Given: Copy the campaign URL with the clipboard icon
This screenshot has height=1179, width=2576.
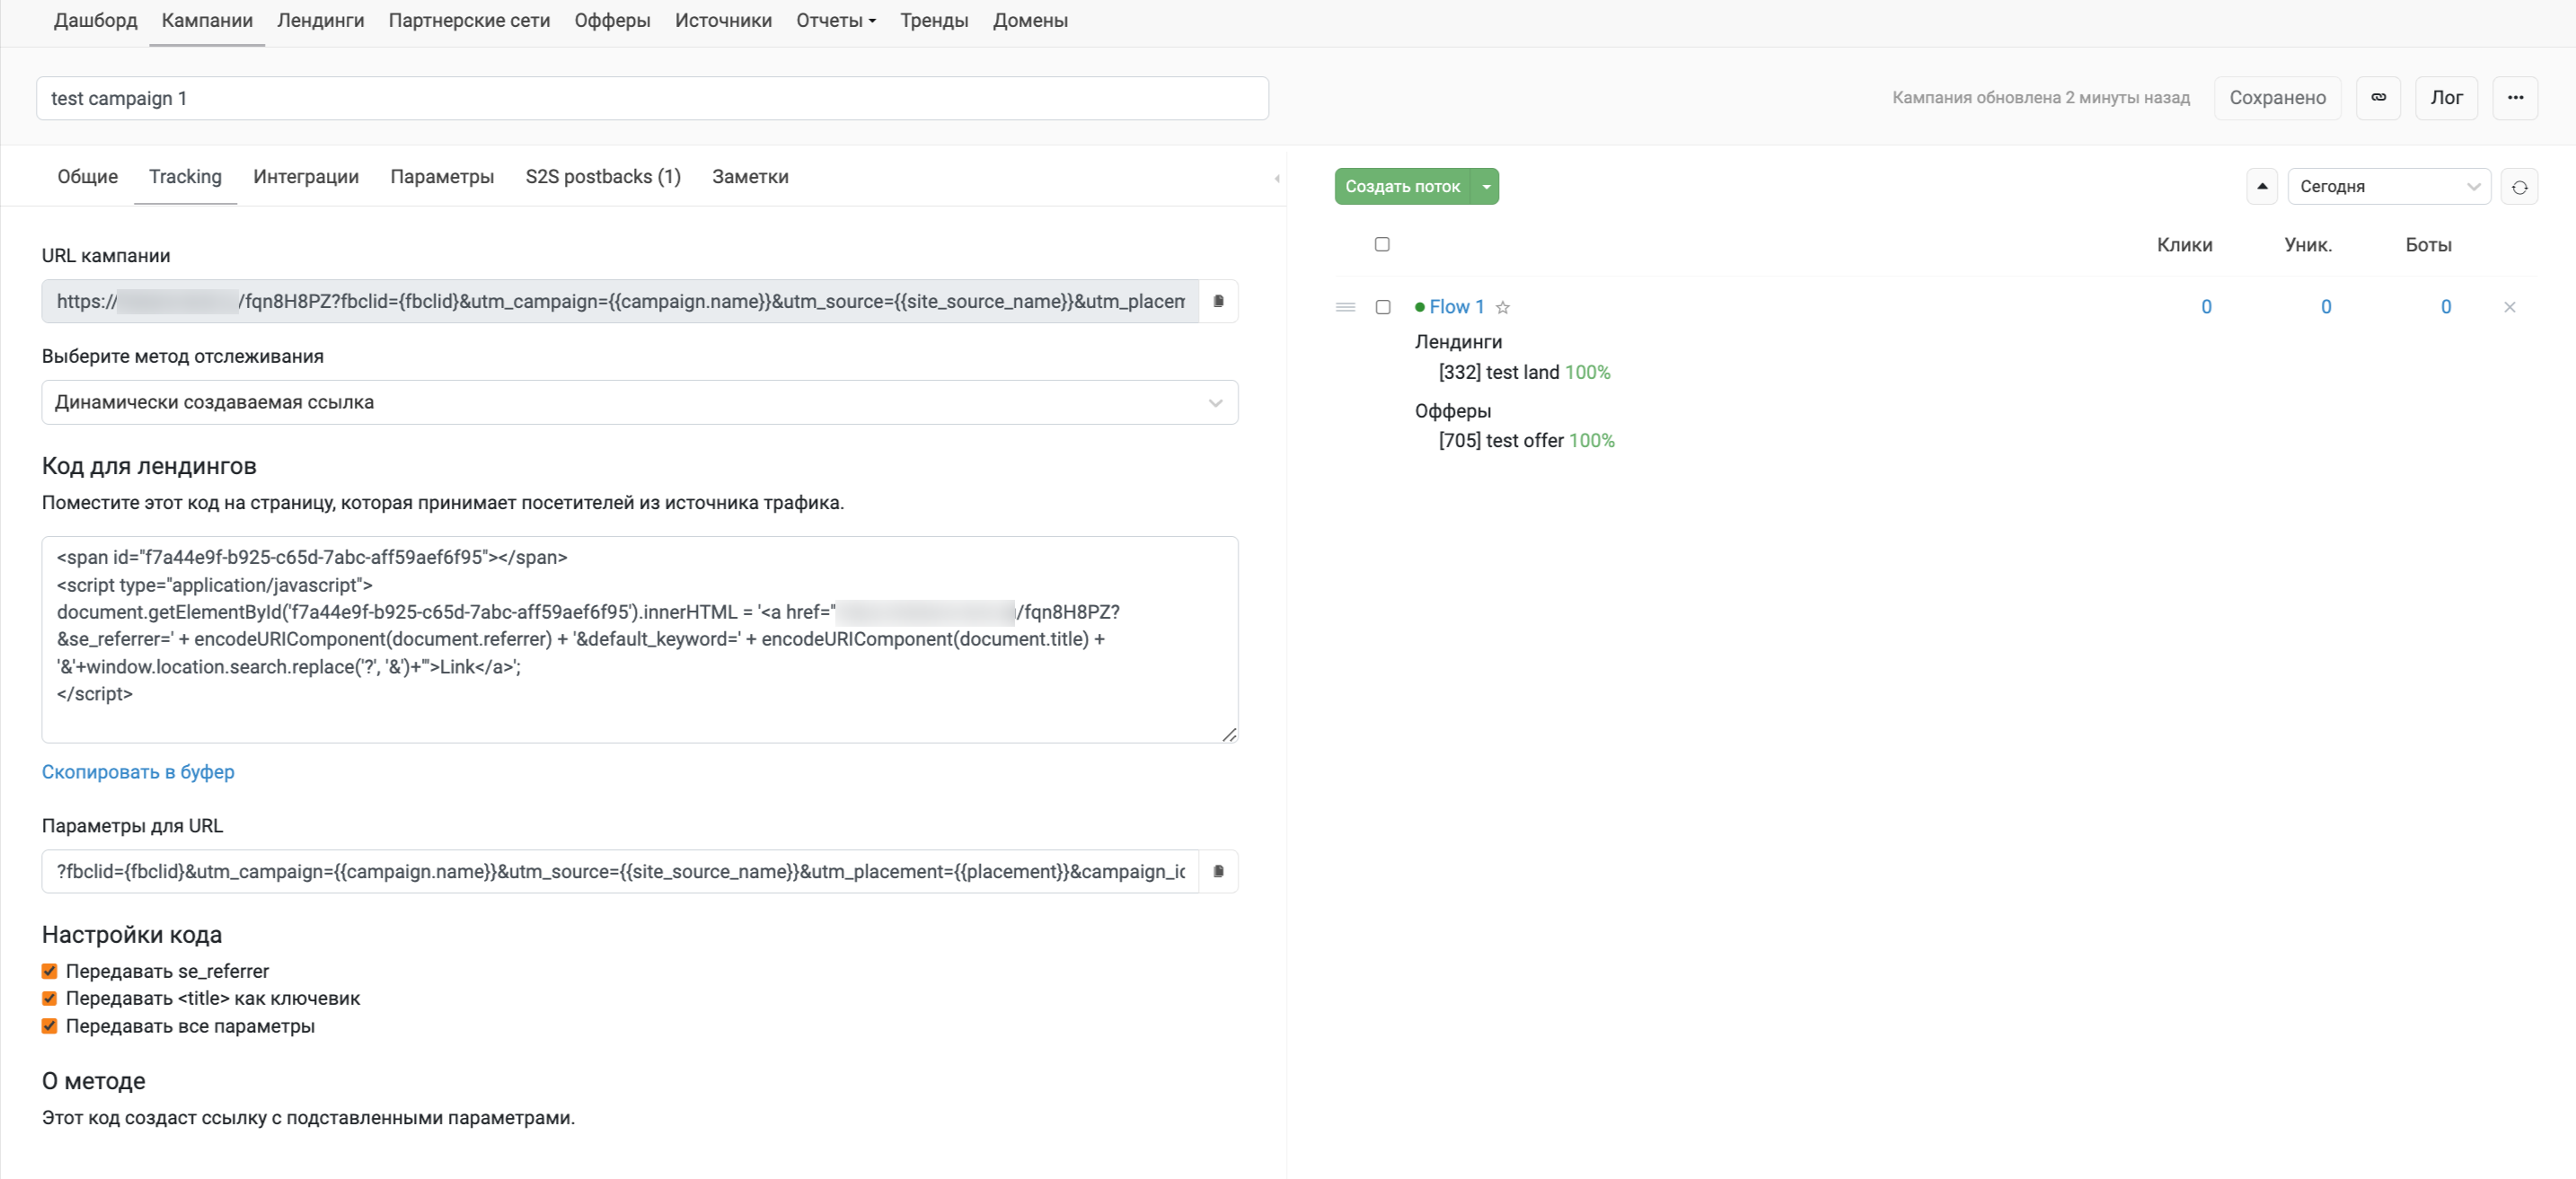Looking at the screenshot, I should [1218, 301].
